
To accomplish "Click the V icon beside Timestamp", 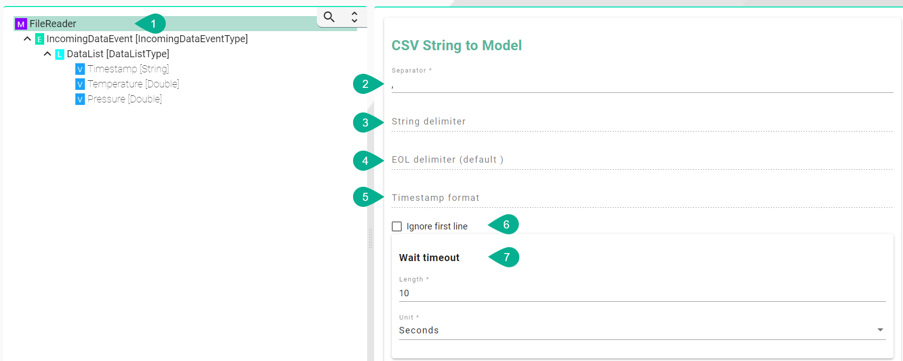I will tap(80, 69).
